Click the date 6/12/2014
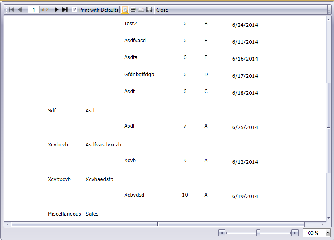Screen dimensions: 334x240 pyautogui.click(x=245, y=162)
